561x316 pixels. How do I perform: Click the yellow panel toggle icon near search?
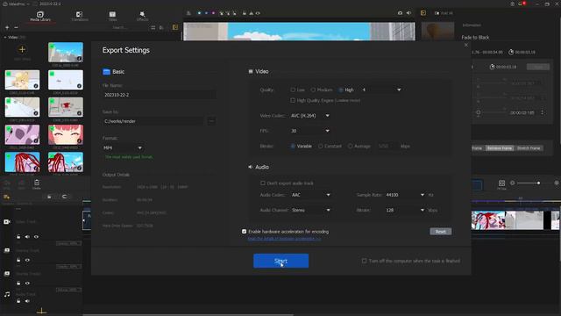(x=175, y=27)
